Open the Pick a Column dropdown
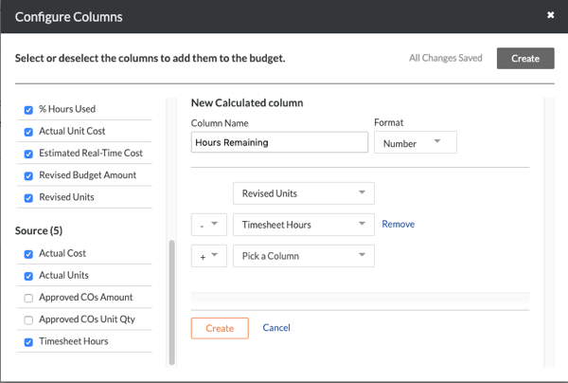This screenshot has height=383, width=568. point(304,256)
